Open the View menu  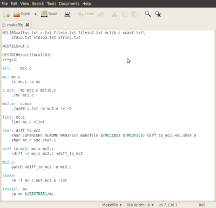25,4
